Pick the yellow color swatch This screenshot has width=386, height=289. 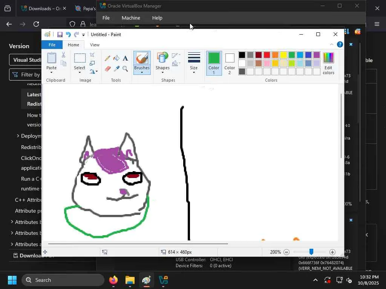283,55
